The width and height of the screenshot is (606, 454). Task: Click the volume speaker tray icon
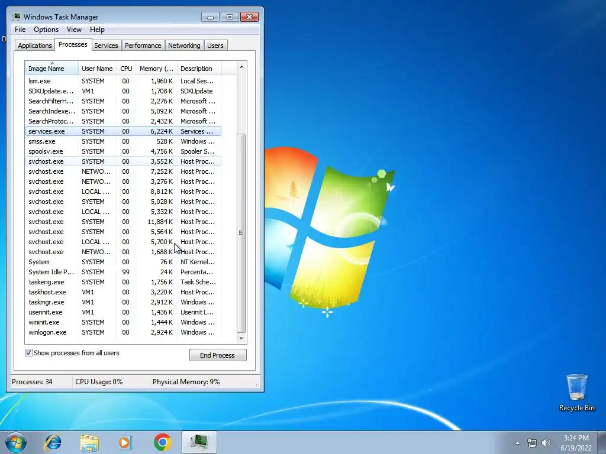(x=546, y=443)
